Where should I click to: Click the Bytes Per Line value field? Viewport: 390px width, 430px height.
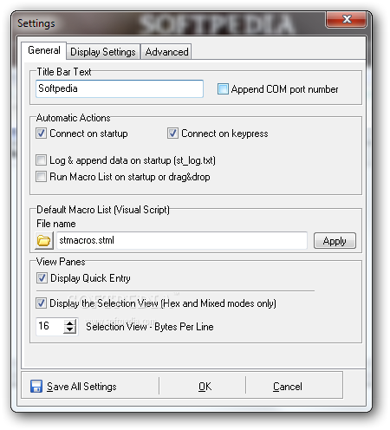50,327
